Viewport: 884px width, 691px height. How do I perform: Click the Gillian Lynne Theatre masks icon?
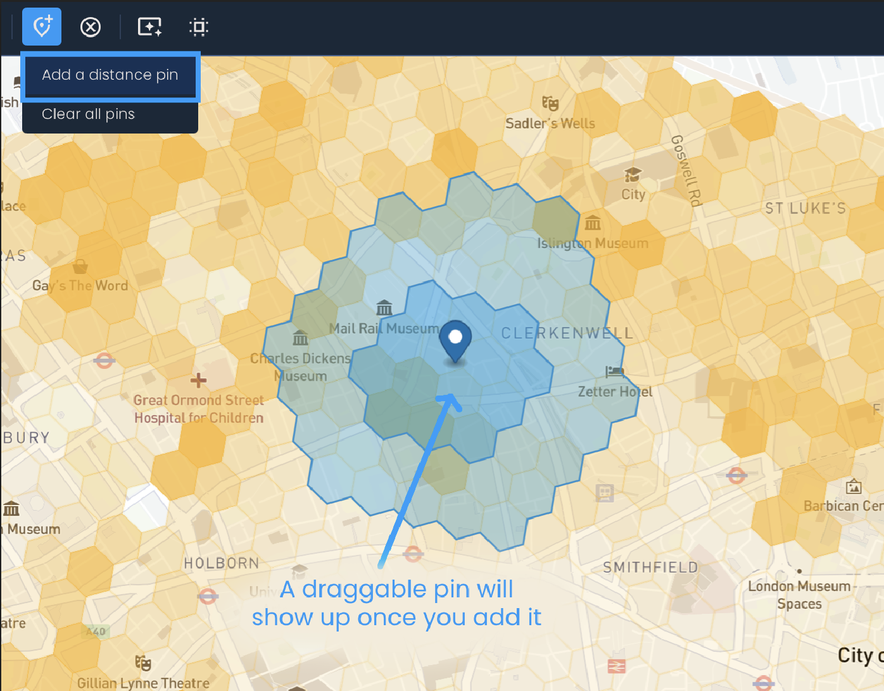coord(143,663)
